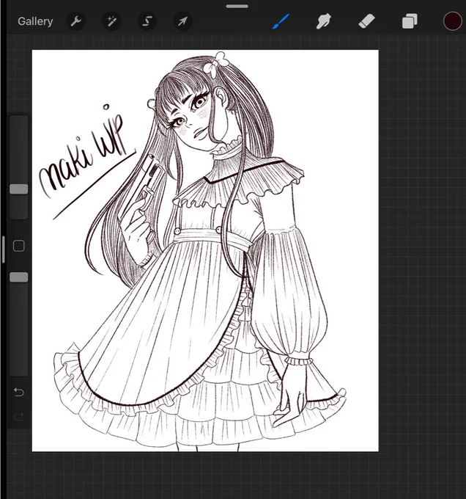The height and width of the screenshot is (499, 466).
Task: Click the brush opacity slider handle
Action: tap(19, 277)
